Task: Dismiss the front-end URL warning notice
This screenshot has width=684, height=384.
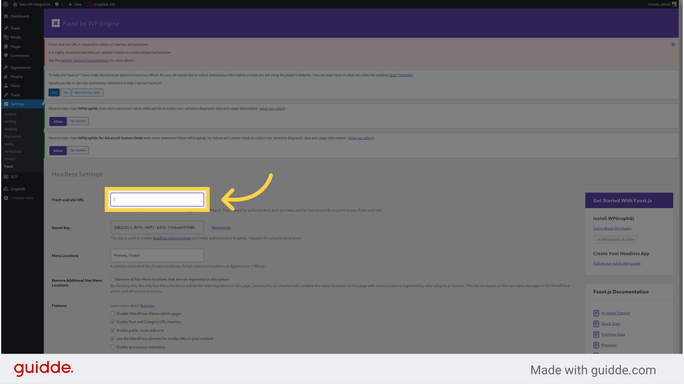Action: click(673, 44)
